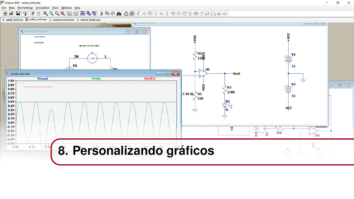The image size is (354, 199).
Task: Place Ground symbol tool
Action: tap(144, 14)
